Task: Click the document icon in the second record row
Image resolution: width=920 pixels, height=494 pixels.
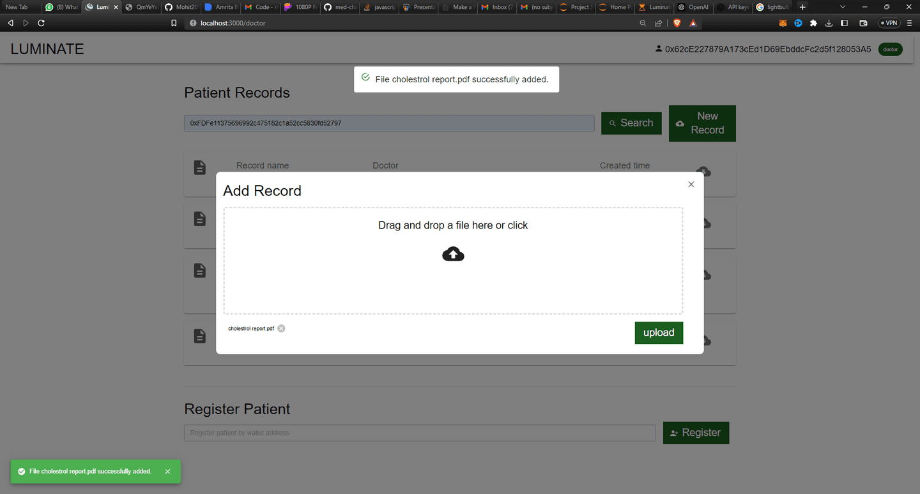Action: [200, 219]
